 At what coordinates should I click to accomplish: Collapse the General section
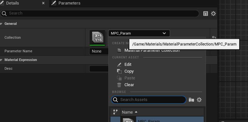pyautogui.click(x=1, y=24)
